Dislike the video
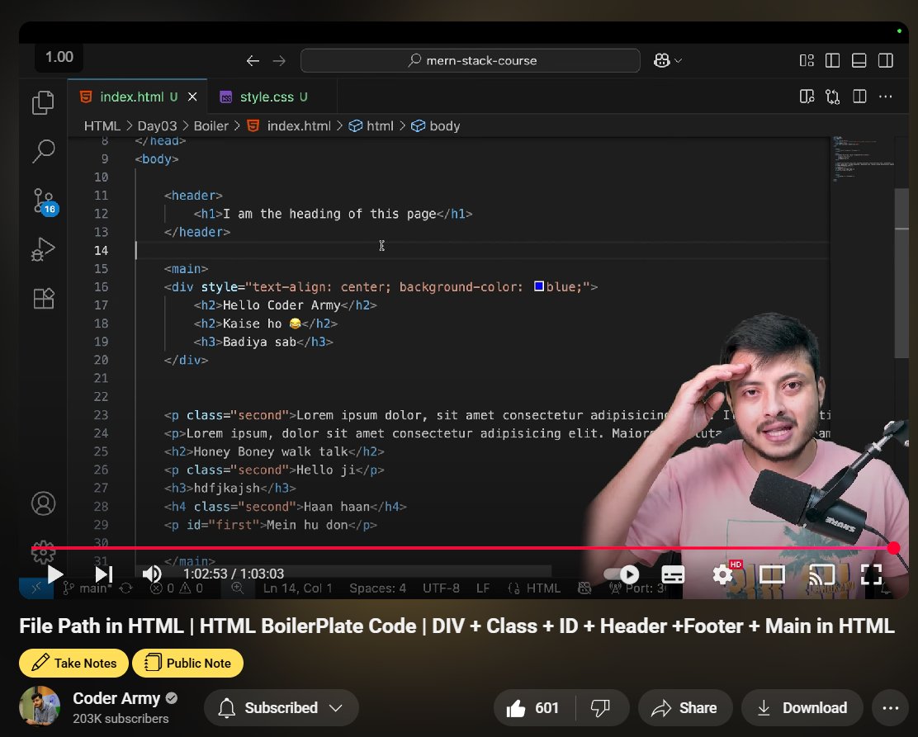 (x=601, y=708)
